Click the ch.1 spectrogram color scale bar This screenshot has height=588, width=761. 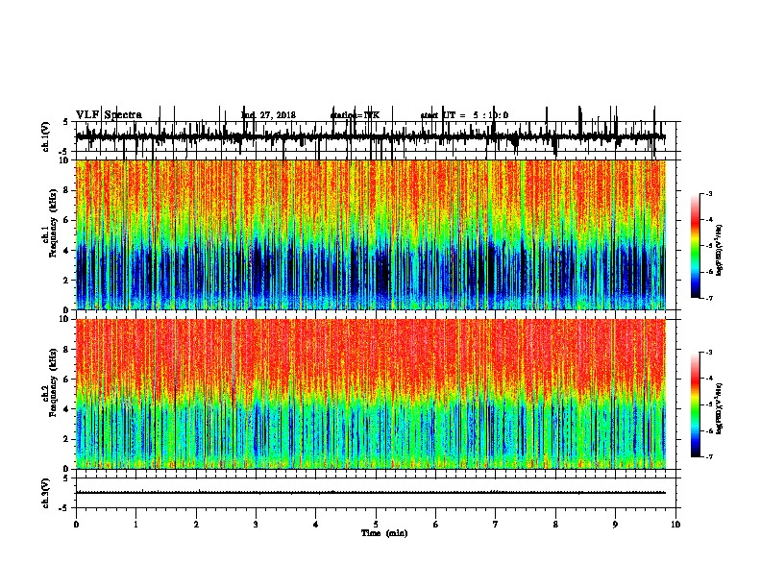pos(695,246)
